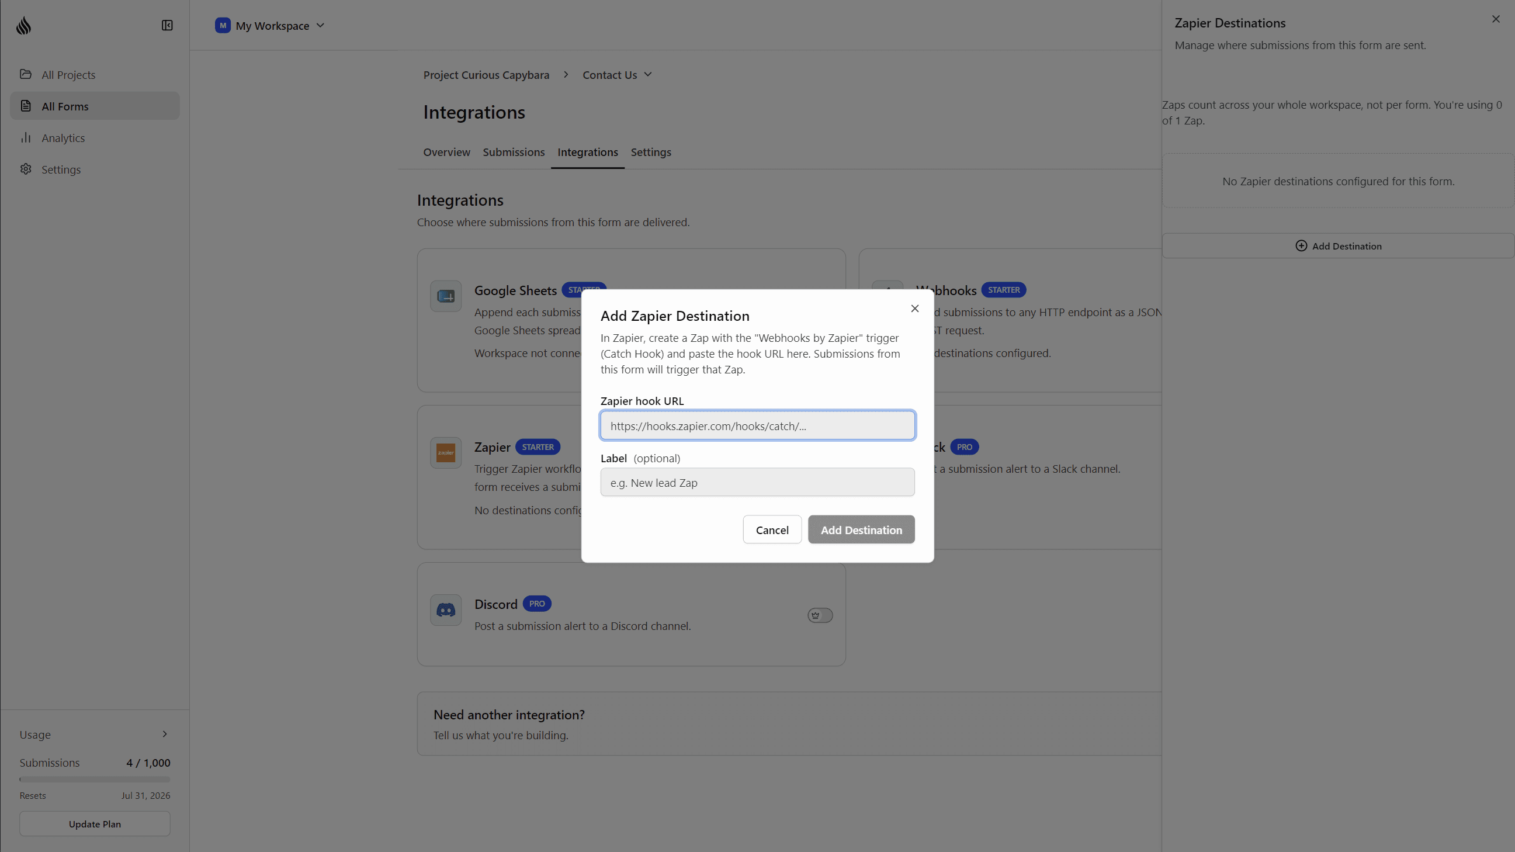Screen dimensions: 1515x852
Task: Click the Zapier Destinations panel heading
Action: pyautogui.click(x=1230, y=23)
